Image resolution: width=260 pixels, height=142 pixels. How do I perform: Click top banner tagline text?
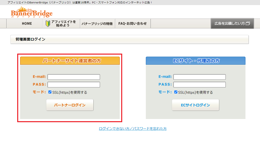[80, 3]
